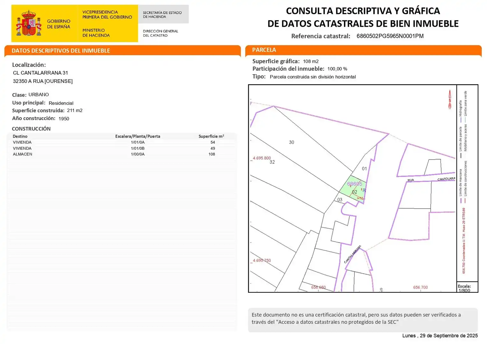This screenshot has width=487, height=344.
Task: Click 'Hidrografía' legend entry
Action: (461, 111)
